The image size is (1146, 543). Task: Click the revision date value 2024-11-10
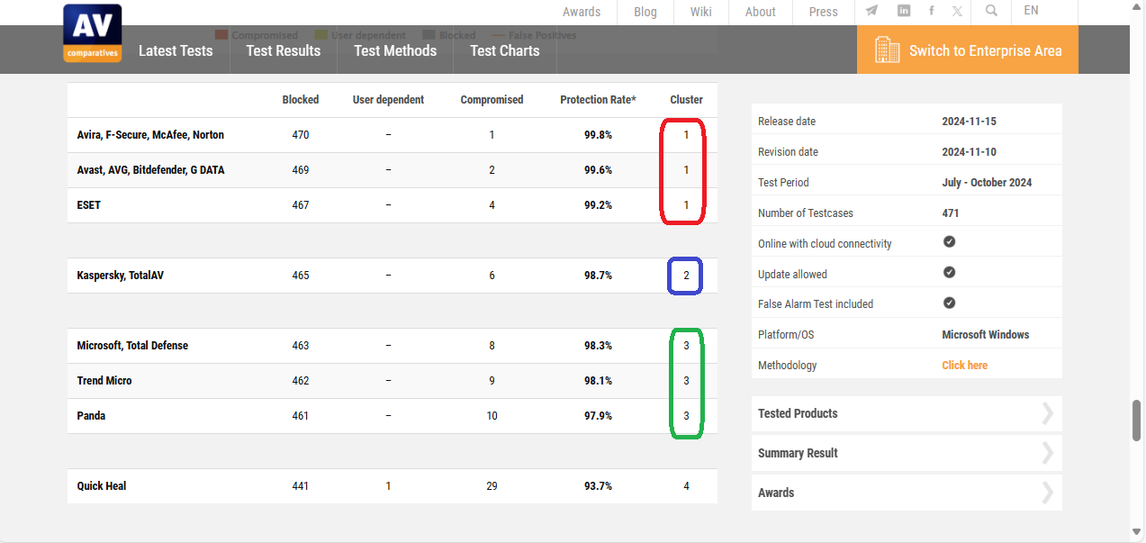coord(969,151)
